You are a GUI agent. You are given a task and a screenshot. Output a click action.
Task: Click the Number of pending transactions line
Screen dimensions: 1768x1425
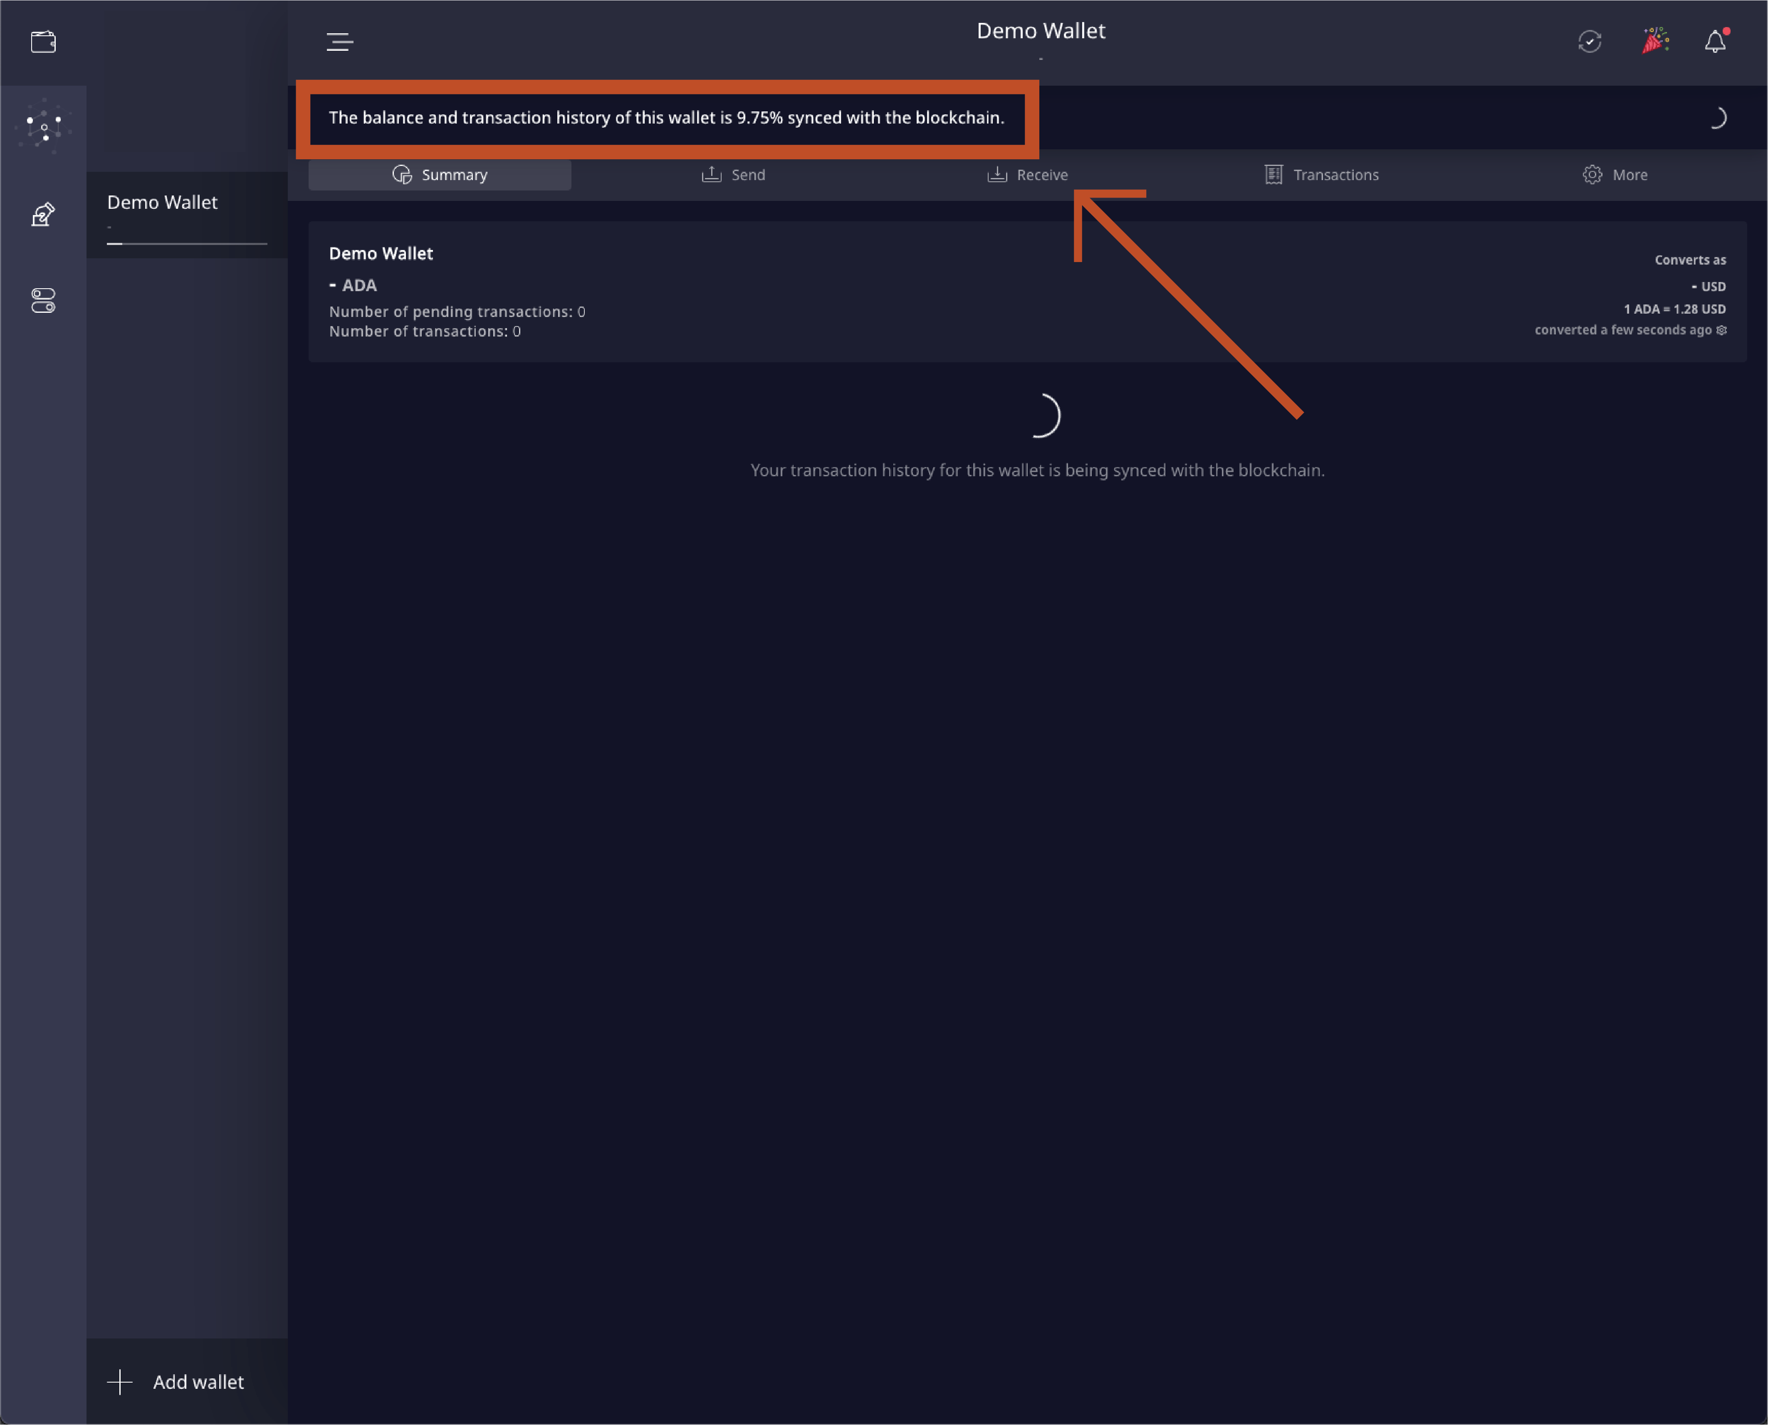[x=457, y=312]
